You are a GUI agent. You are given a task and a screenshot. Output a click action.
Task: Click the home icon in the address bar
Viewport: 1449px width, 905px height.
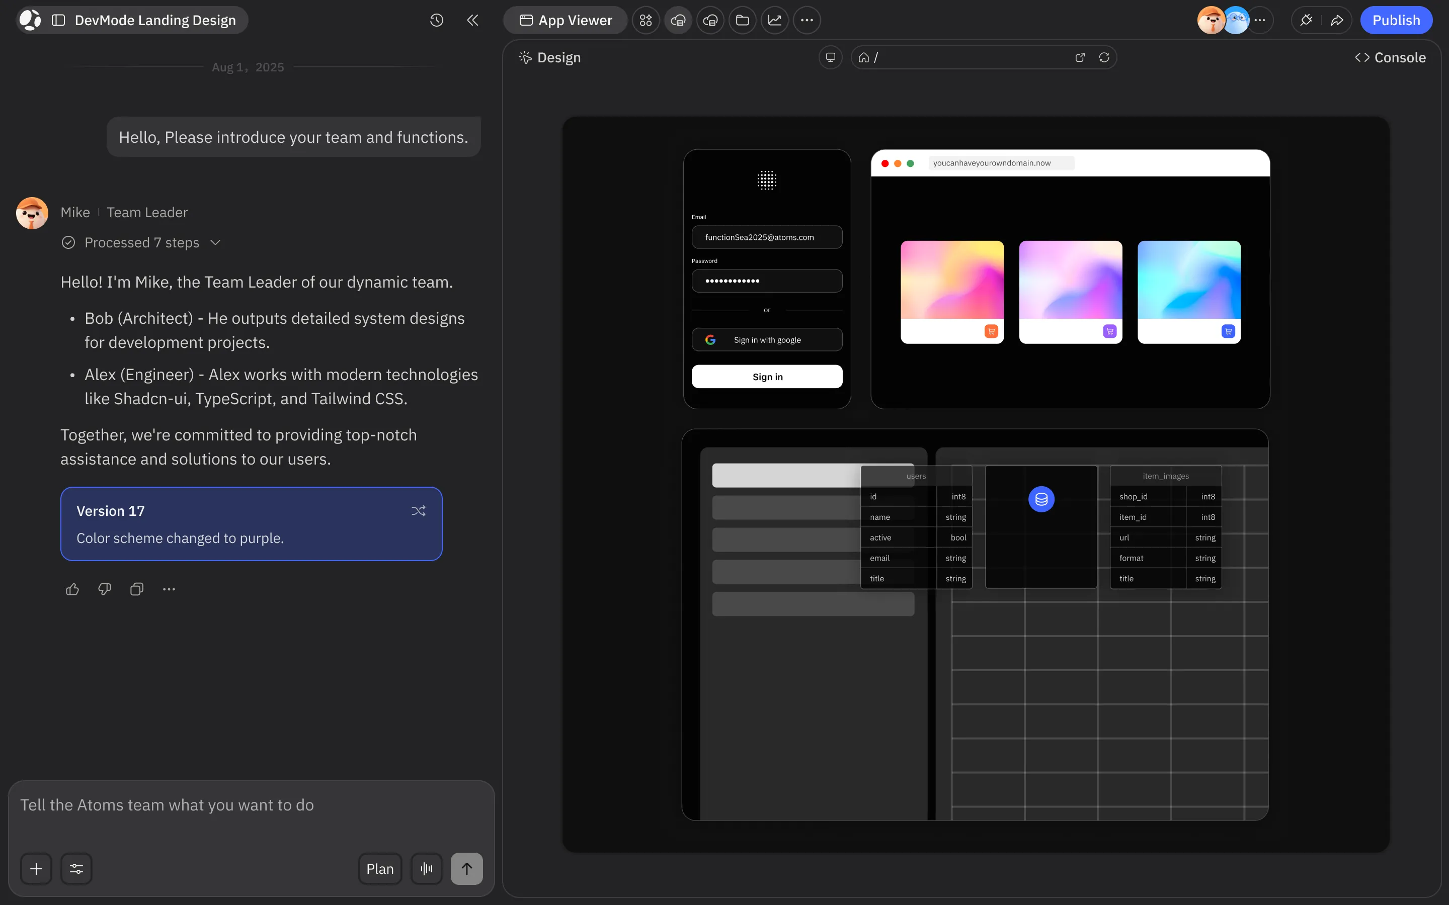tap(863, 57)
